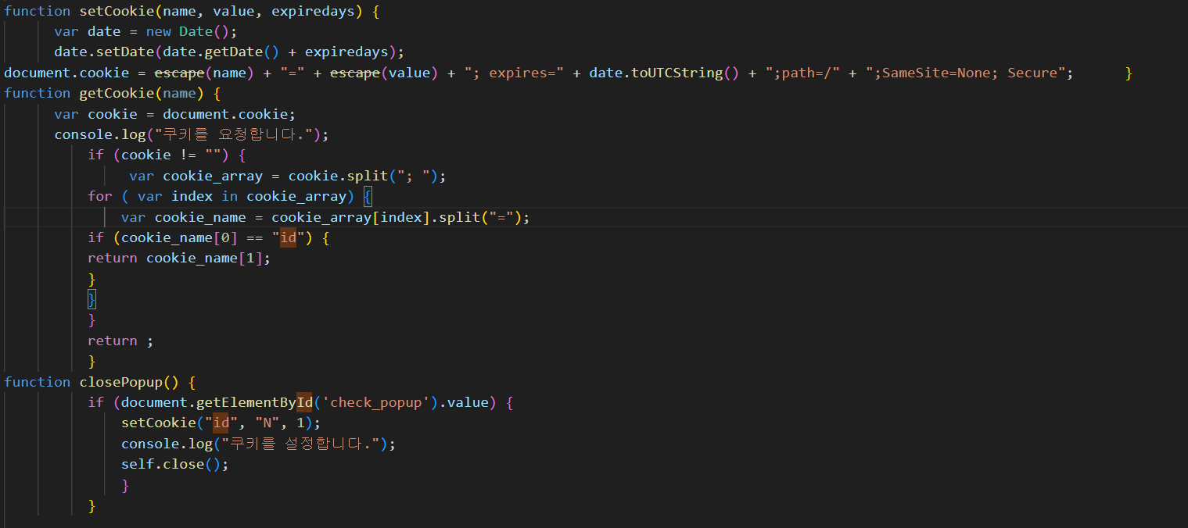The height and width of the screenshot is (528, 1188).
Task: Click the getElementById method call
Action: tap(255, 403)
